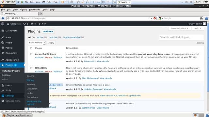Click the Firefox back arrow button
209x117 pixels.
tap(3, 18)
